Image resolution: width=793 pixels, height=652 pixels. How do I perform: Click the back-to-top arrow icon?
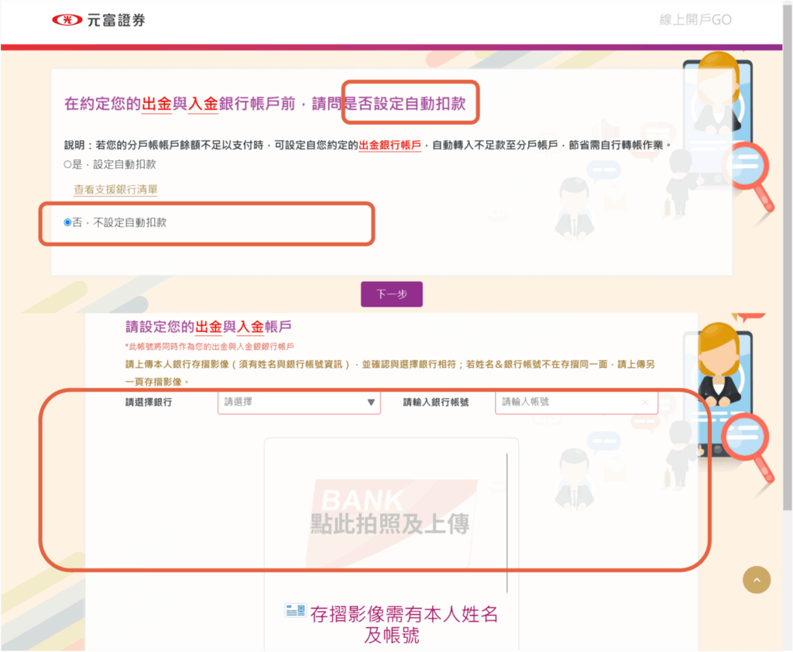pyautogui.click(x=757, y=579)
